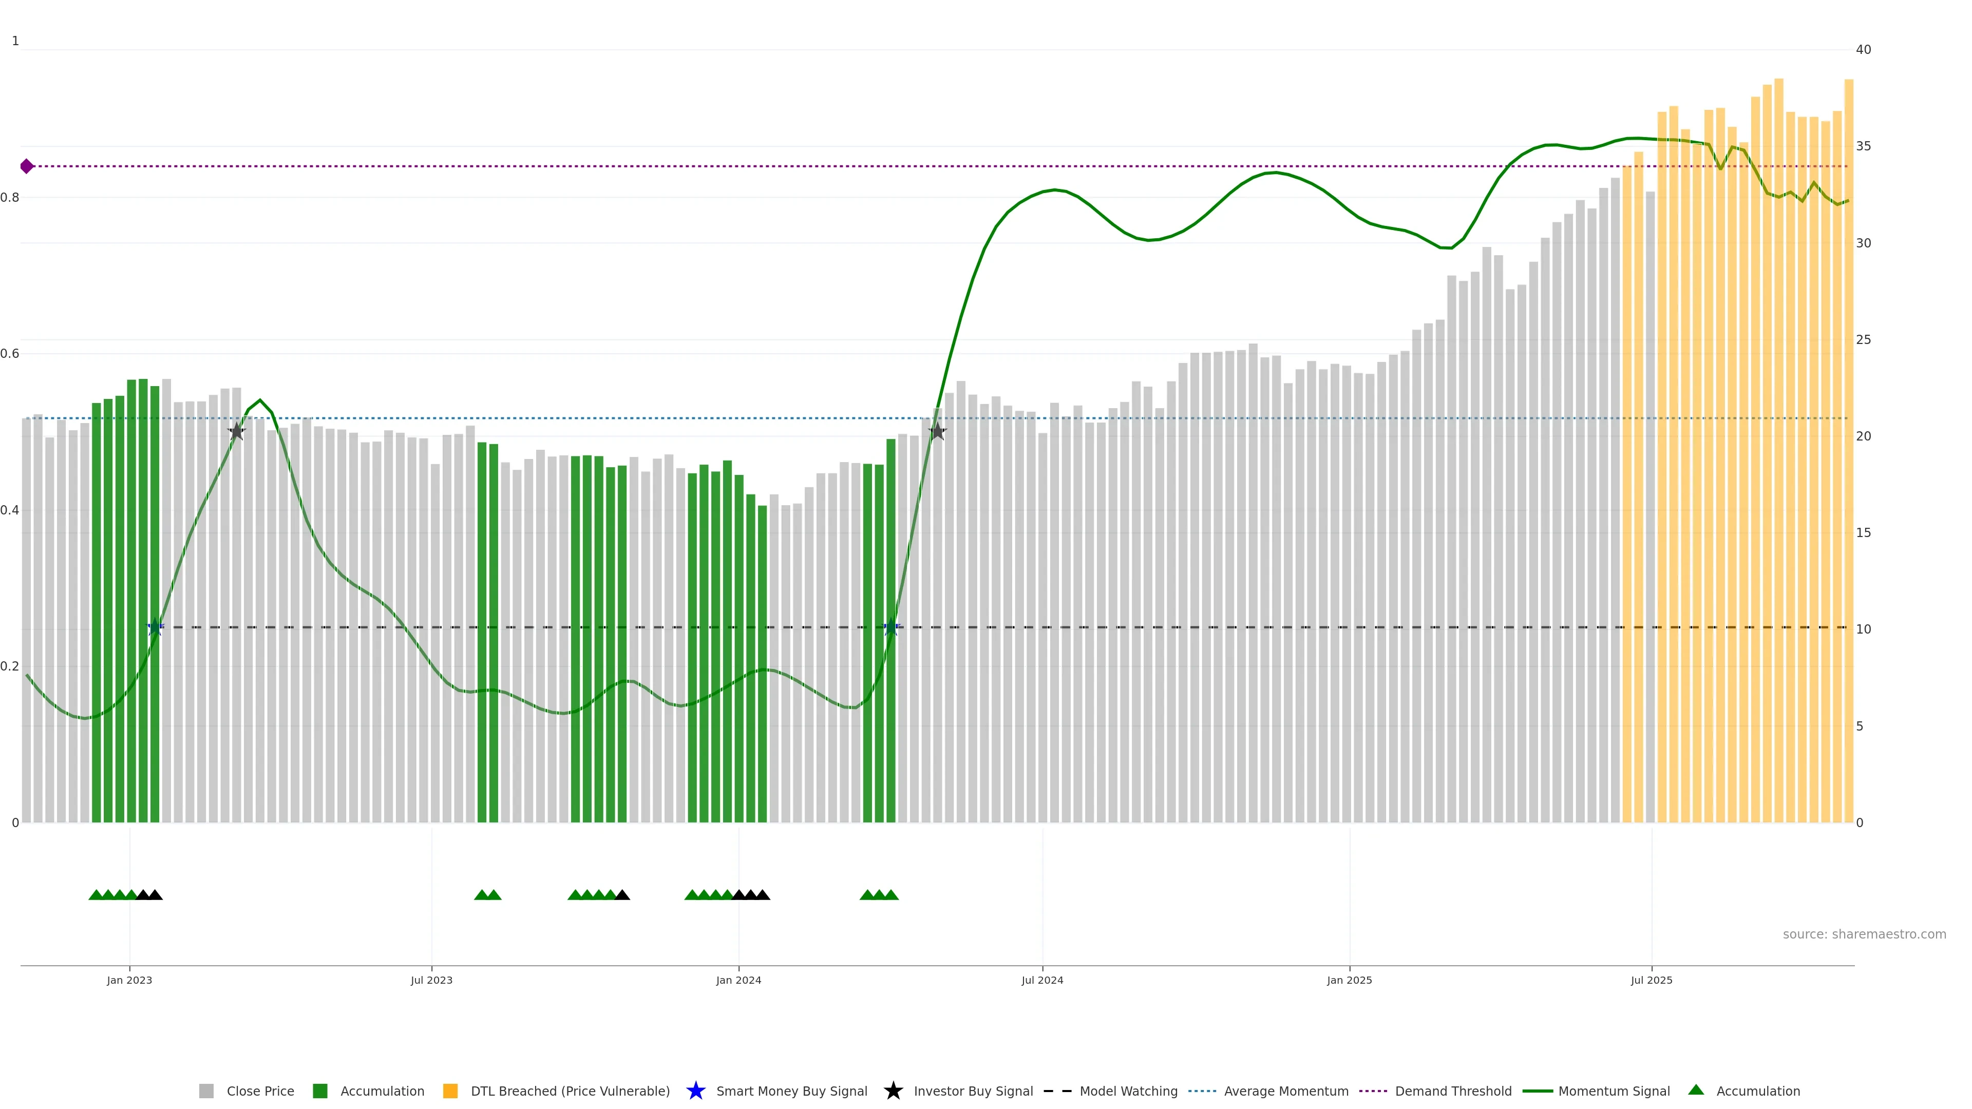Screen dimensions: 1972x1109
Task: Click the black Investor Buy Signal legend star
Action: point(893,1091)
